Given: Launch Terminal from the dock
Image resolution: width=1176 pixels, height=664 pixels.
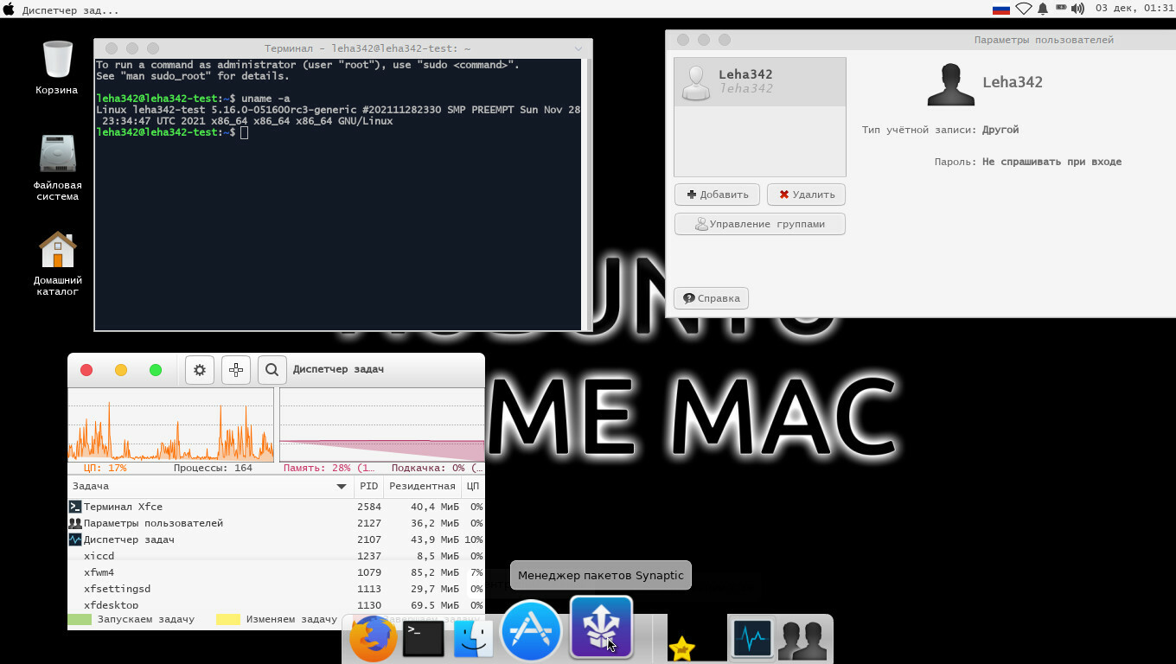Looking at the screenshot, I should pyautogui.click(x=424, y=639).
